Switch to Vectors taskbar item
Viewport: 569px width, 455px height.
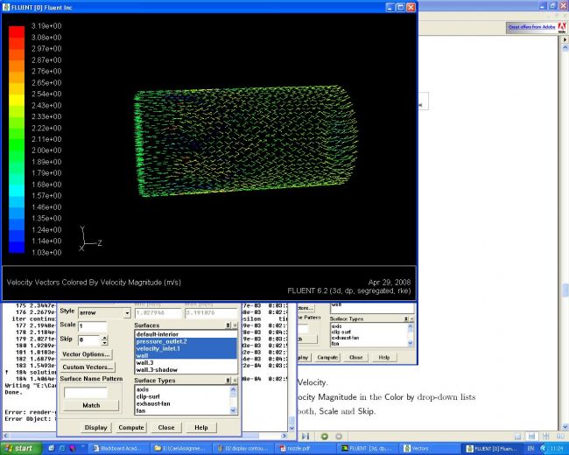[430, 449]
